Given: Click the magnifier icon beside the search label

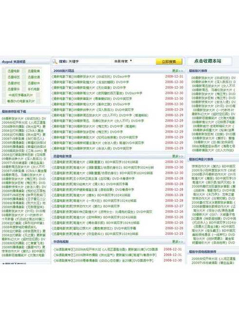Looking at the screenshot, I should pyautogui.click(x=55, y=61).
